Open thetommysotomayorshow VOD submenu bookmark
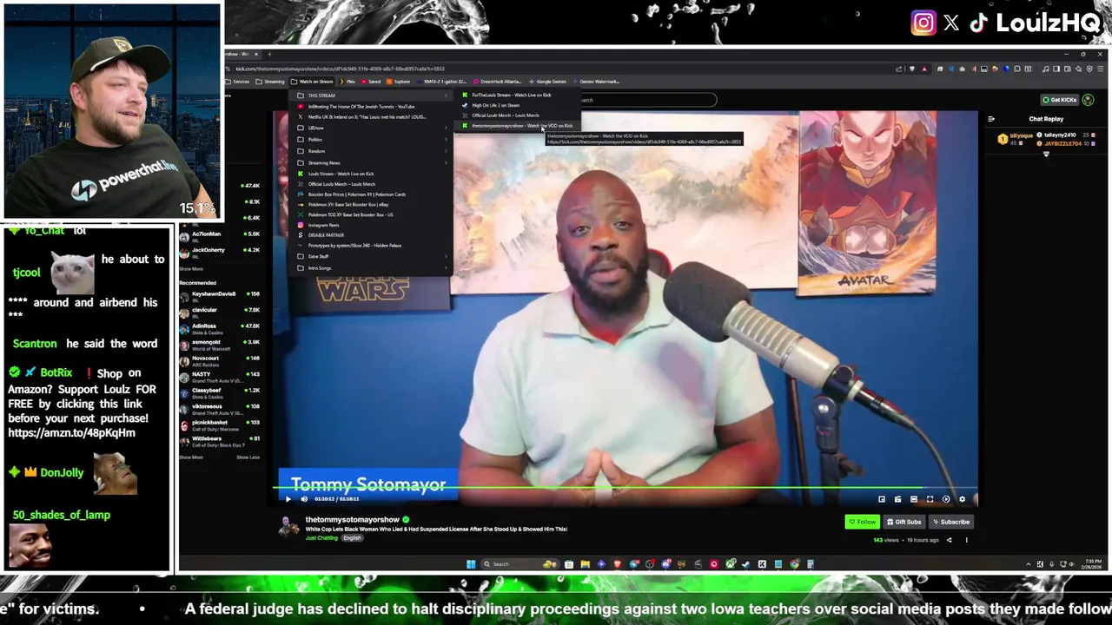The height and width of the screenshot is (625, 1112). 517,126
